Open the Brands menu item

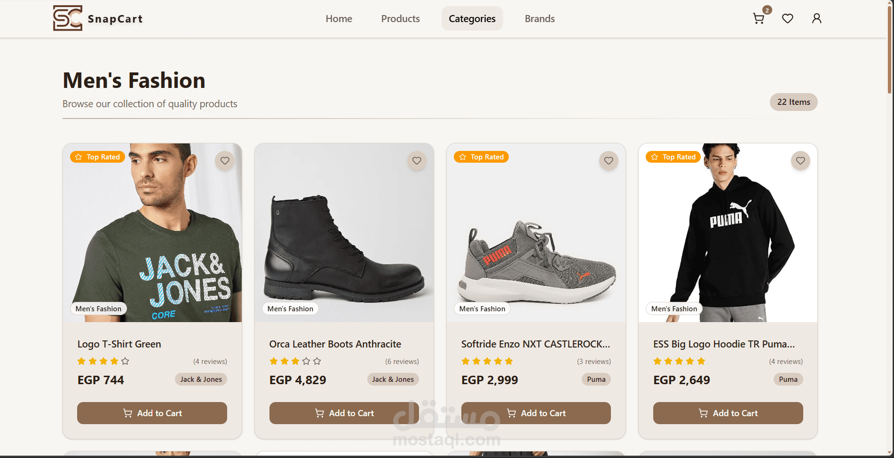[539, 19]
